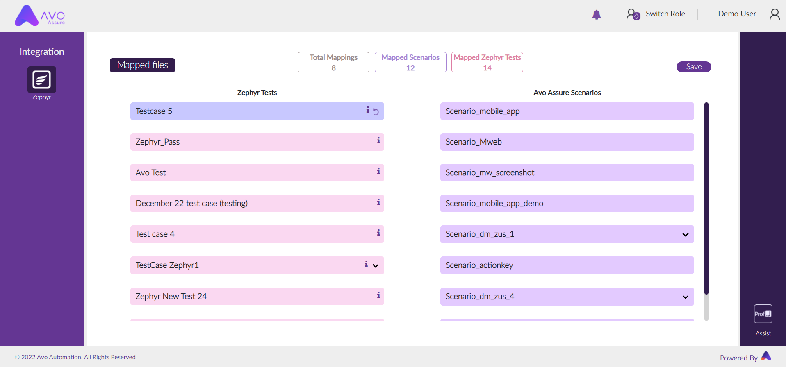The width and height of the screenshot is (786, 367).
Task: Expand the Scenario_dm_zus_4 row
Action: click(686, 297)
